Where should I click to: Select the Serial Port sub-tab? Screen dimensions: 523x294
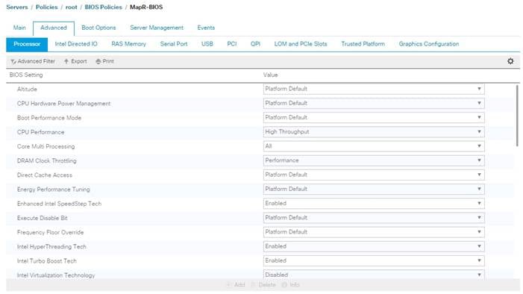pyautogui.click(x=174, y=44)
